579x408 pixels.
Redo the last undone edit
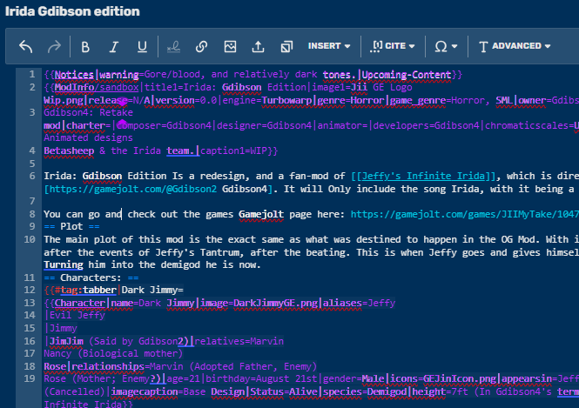coord(54,46)
